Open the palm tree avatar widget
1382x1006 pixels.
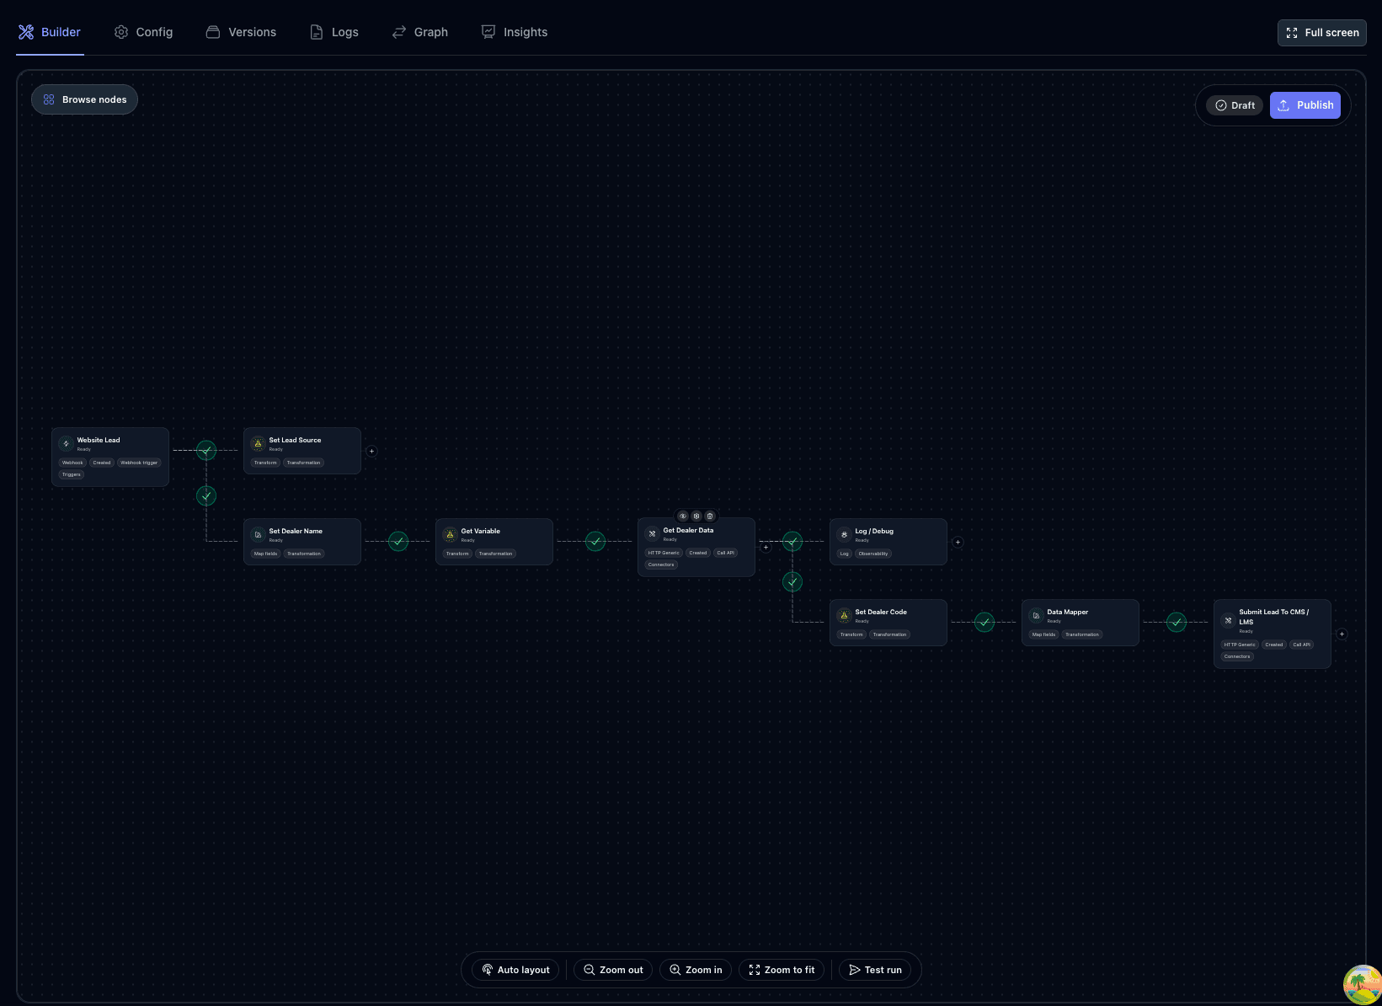(x=1362, y=985)
